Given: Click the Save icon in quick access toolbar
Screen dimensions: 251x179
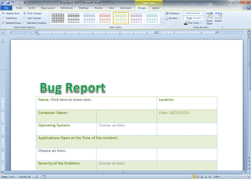Looking at the screenshot, I should [8, 2].
